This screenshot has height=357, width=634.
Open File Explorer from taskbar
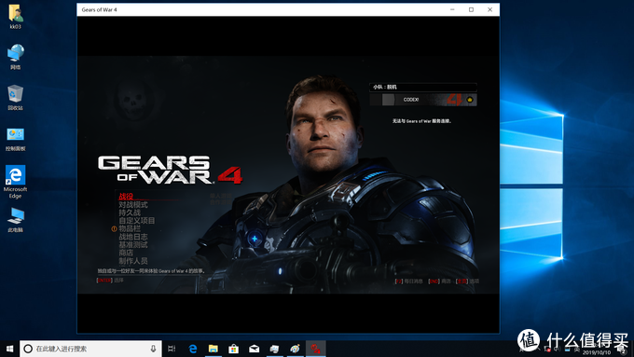214,349
